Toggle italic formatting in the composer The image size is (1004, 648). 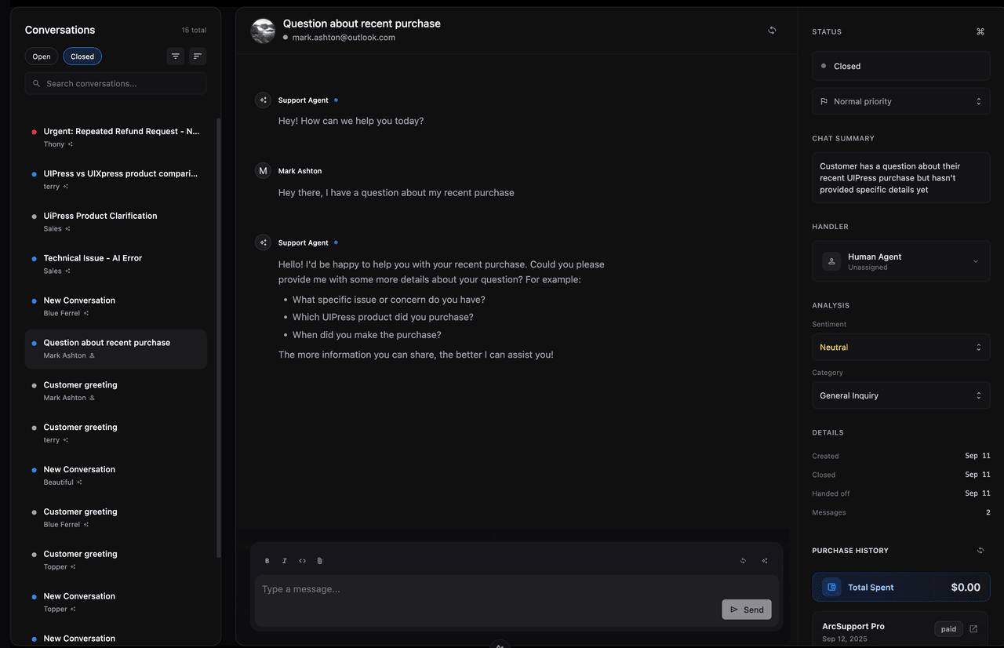pyautogui.click(x=285, y=561)
